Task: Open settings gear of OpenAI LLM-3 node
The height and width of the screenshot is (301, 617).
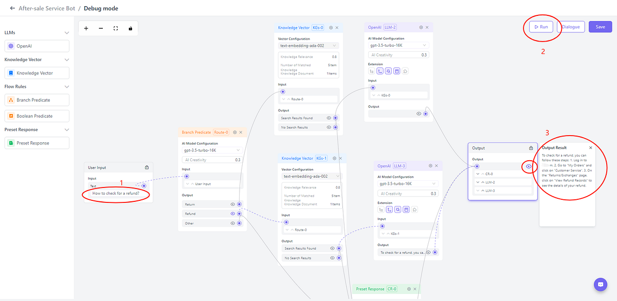Action: (431, 166)
